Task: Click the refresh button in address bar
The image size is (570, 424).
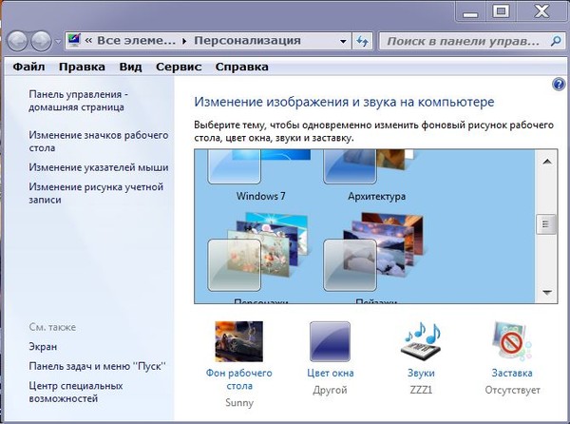Action: (362, 41)
